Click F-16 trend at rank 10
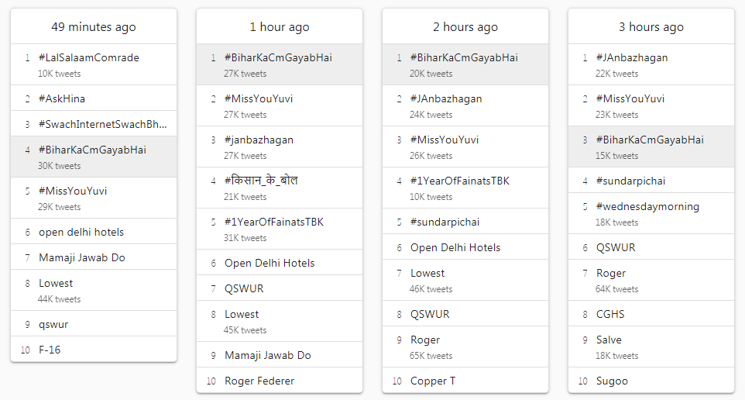The image size is (745, 400). 94,350
